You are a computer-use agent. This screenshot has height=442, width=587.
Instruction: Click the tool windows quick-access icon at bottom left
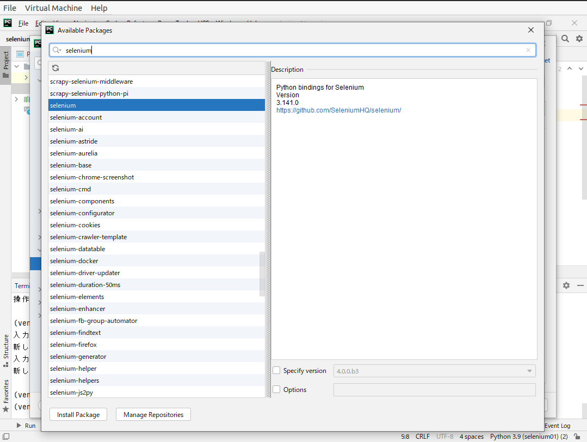[5, 436]
